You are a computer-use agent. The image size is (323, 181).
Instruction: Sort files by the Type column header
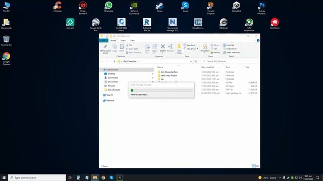(x=228, y=67)
